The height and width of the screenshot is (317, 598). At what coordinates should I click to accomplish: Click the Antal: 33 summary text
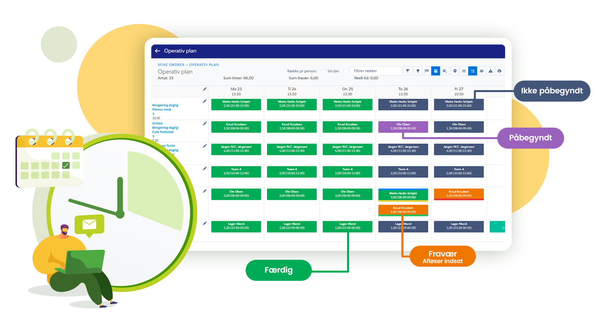[165, 78]
